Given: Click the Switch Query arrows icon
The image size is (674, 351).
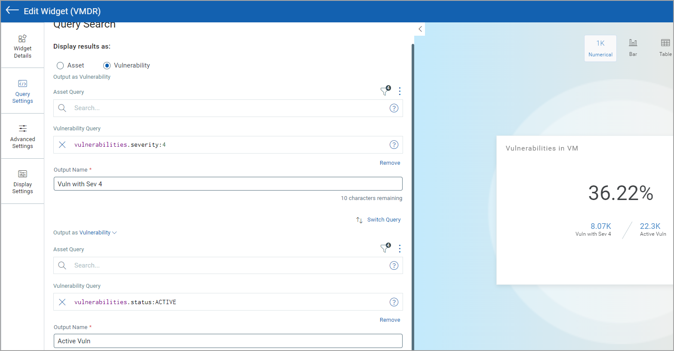Looking at the screenshot, I should [360, 220].
